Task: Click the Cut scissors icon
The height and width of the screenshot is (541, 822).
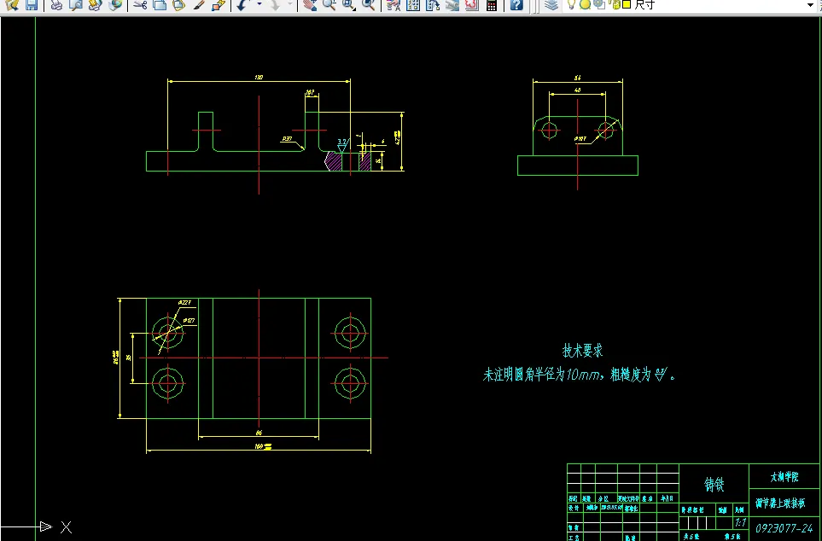Action: 140,5
